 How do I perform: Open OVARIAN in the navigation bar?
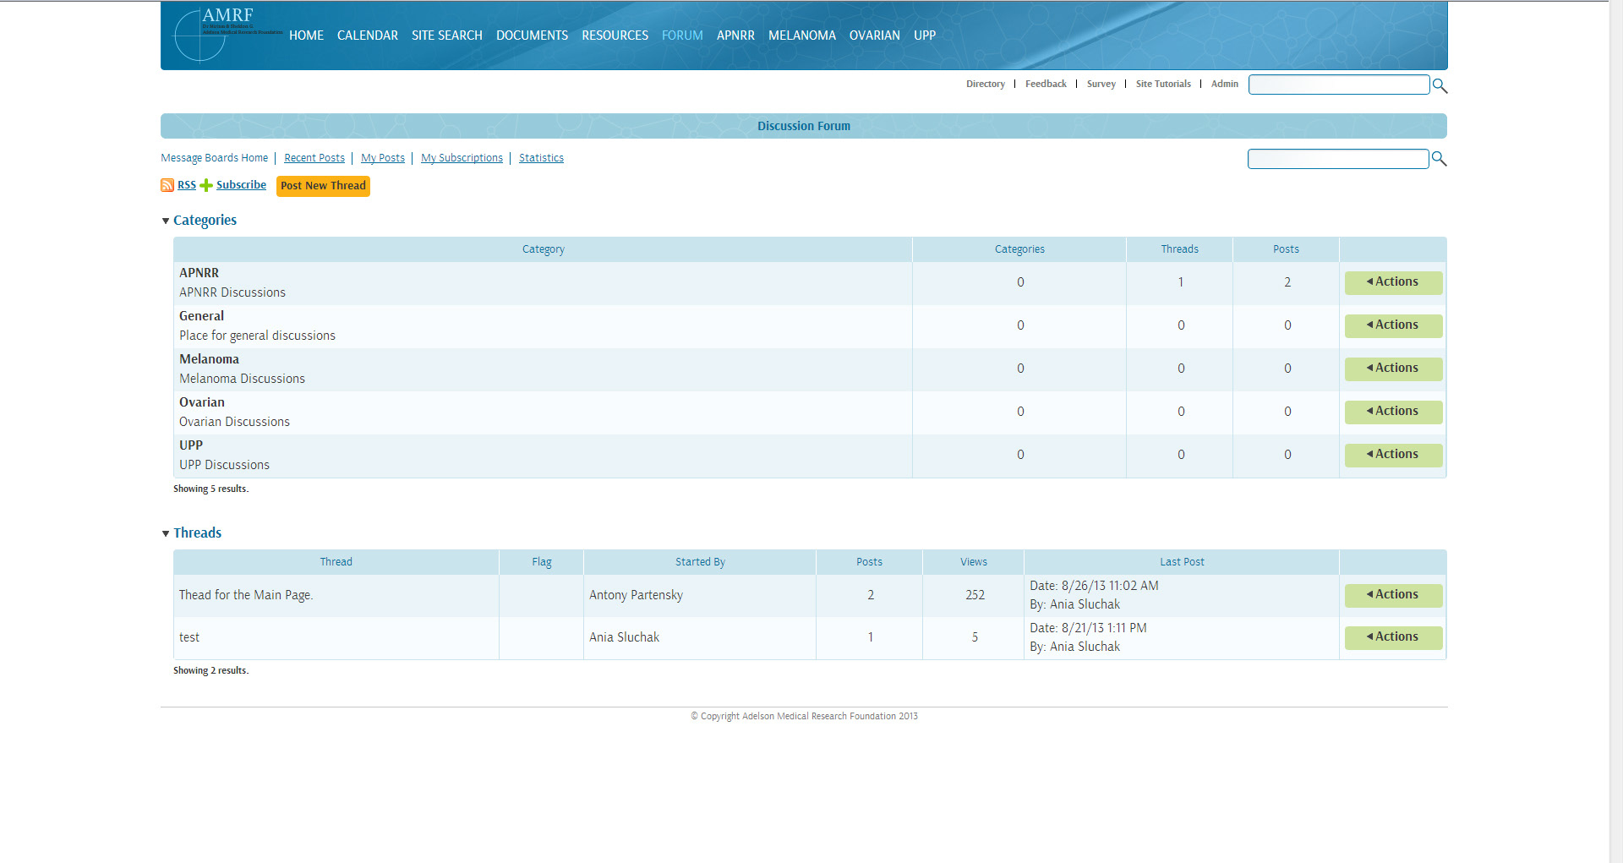[x=874, y=36]
